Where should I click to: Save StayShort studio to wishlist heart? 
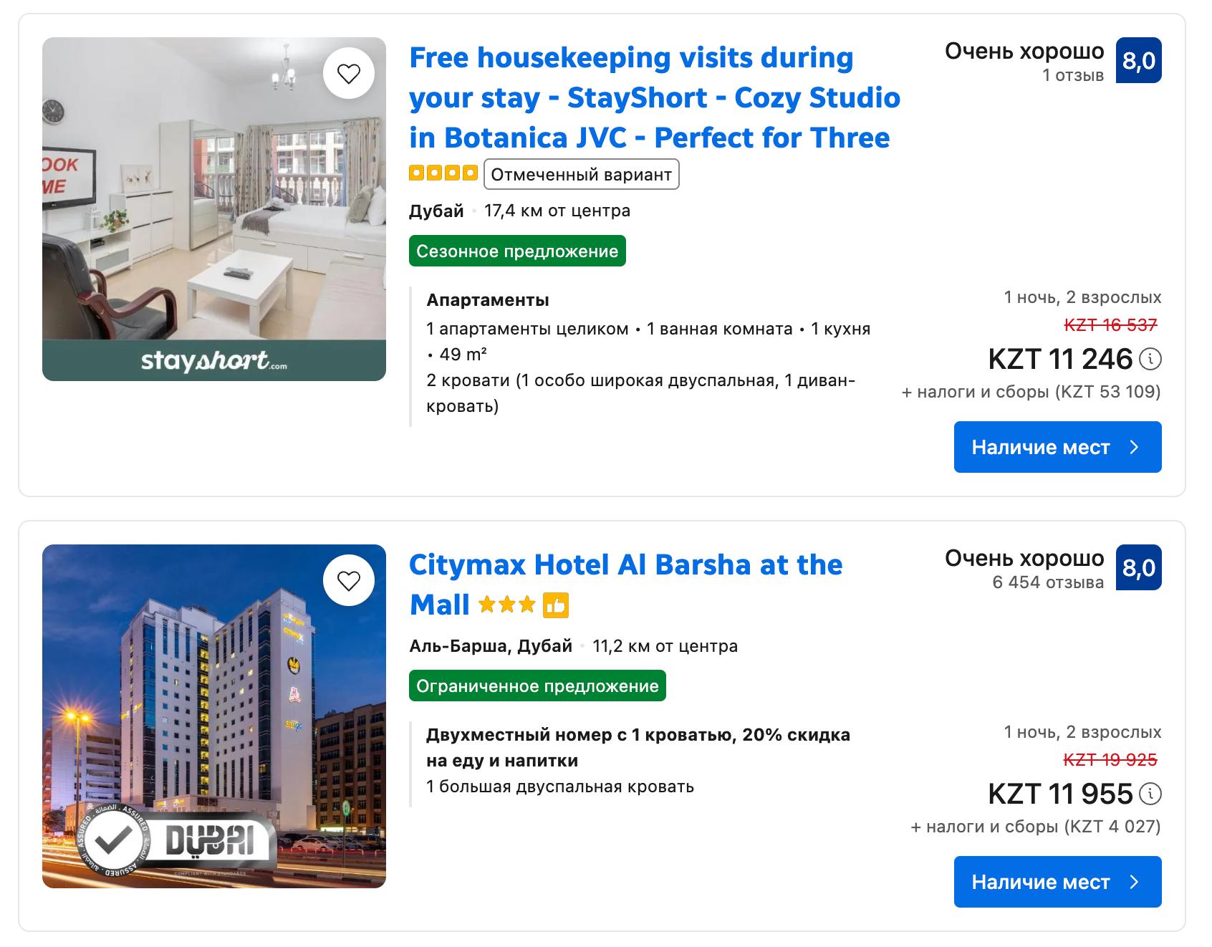tap(349, 74)
